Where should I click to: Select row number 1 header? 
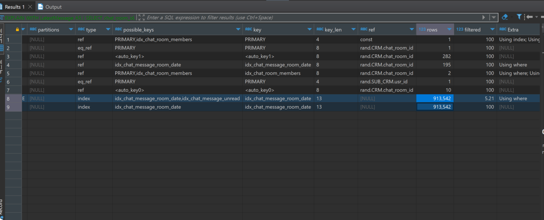click(13, 39)
